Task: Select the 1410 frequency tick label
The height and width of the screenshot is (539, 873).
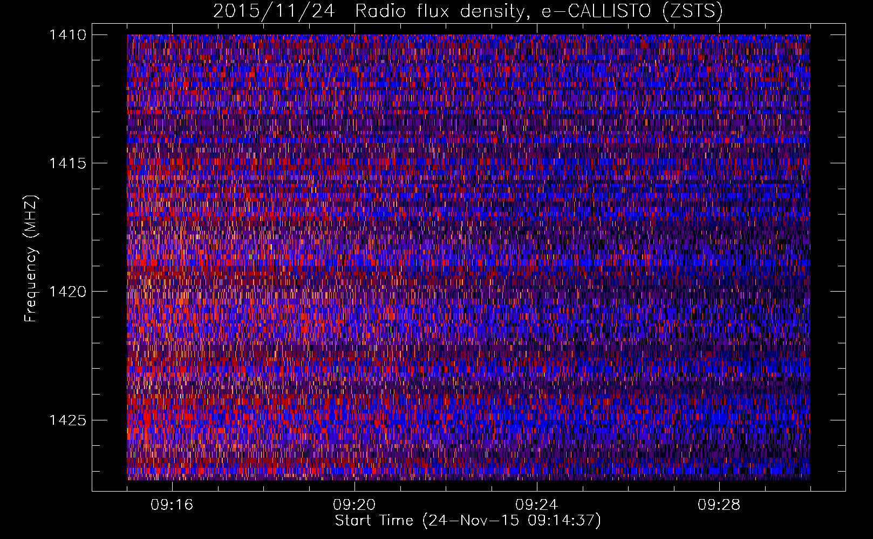Action: [x=67, y=35]
